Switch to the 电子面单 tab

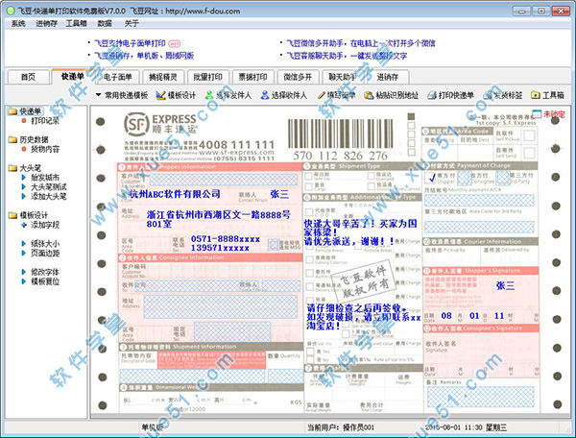point(117,77)
